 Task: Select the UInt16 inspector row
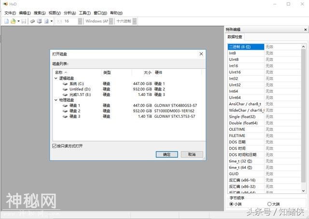tap(264, 72)
